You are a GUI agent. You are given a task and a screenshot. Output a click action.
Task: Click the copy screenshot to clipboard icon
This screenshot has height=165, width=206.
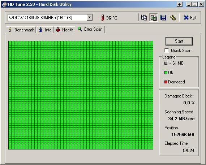click(154, 18)
